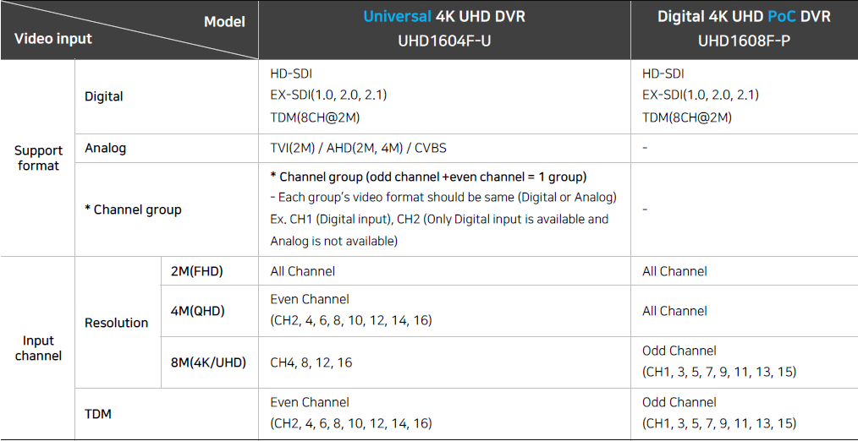Click the Support format row label
The image size is (858, 441).
(38, 158)
